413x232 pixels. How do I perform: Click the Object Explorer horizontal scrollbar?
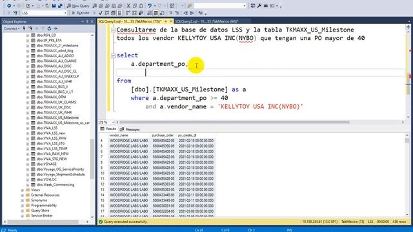pos(43,222)
